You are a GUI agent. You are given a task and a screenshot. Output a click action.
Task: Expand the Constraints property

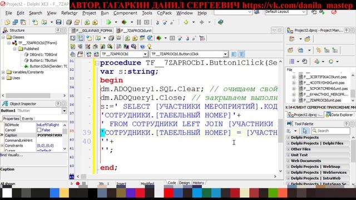click(x=2, y=146)
